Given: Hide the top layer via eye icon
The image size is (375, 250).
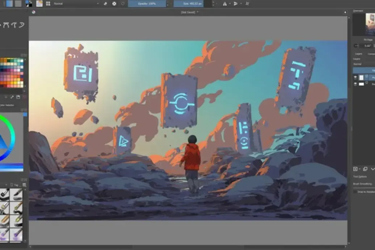Looking at the screenshot, I should pyautogui.click(x=355, y=77).
